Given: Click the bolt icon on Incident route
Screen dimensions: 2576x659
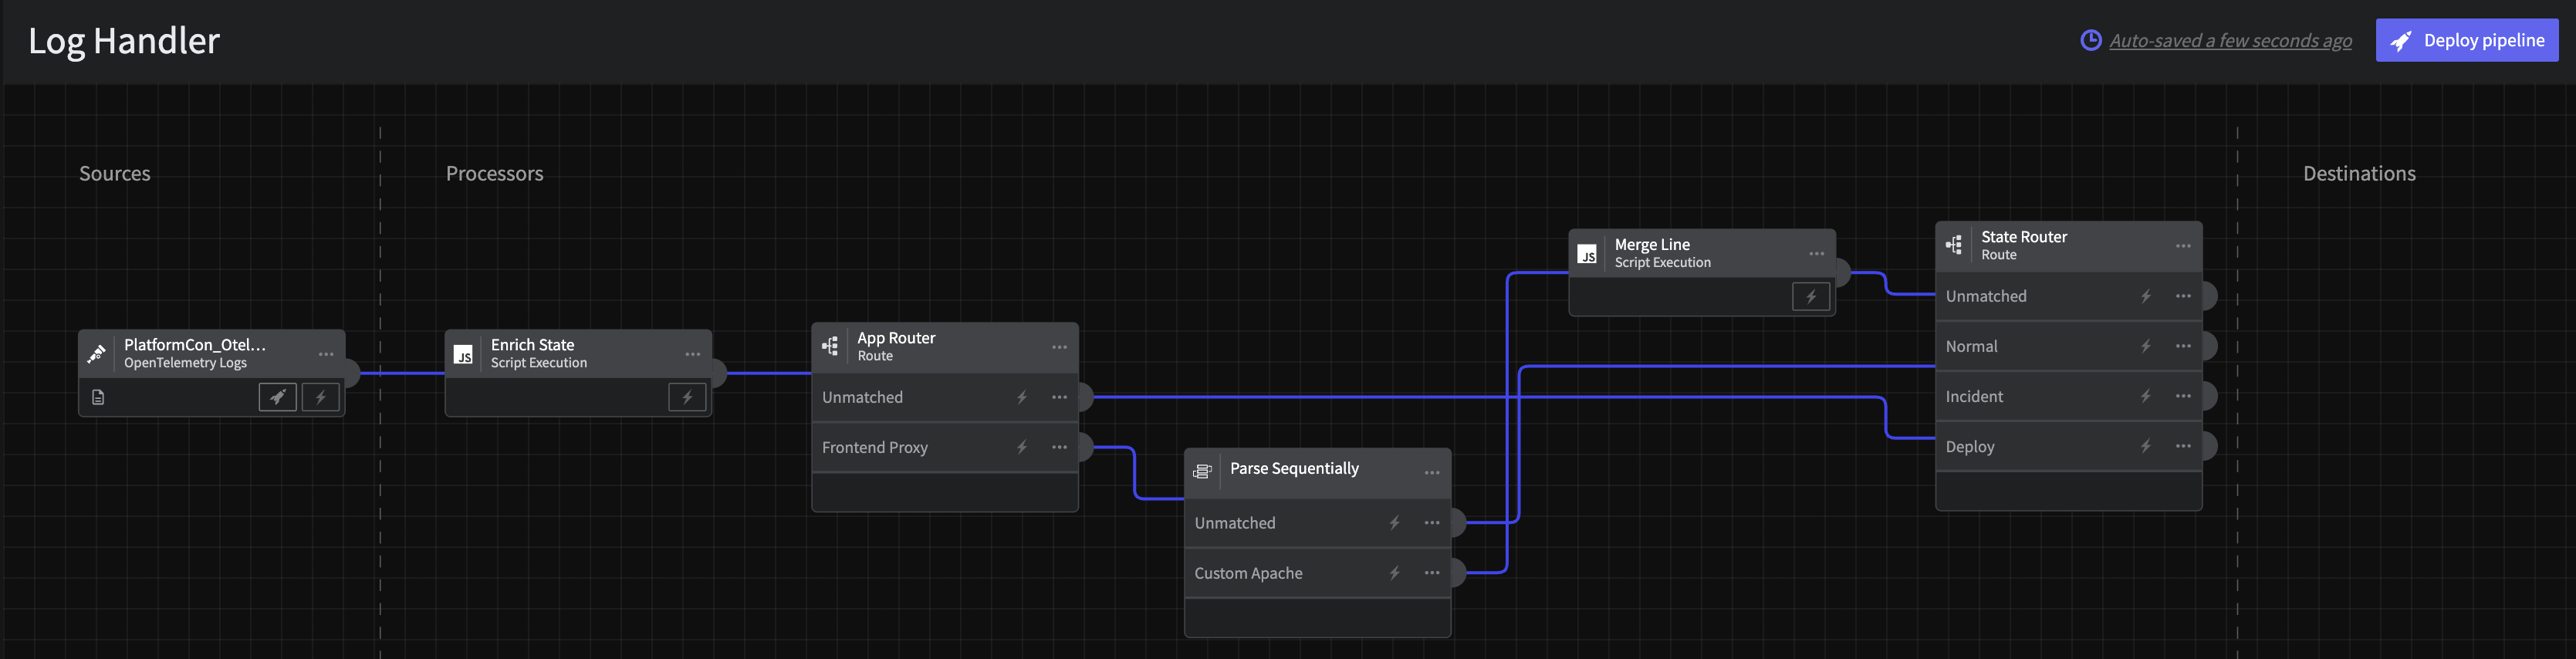Looking at the screenshot, I should point(2145,396).
